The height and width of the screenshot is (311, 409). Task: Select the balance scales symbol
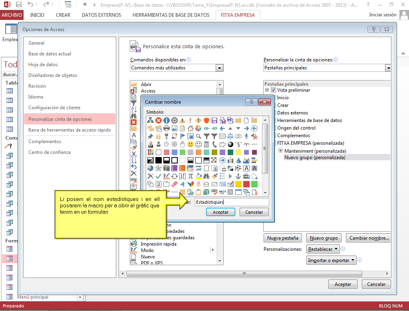pos(230,136)
